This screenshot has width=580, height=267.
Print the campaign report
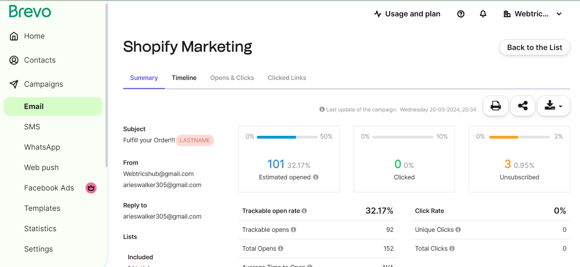click(x=496, y=106)
